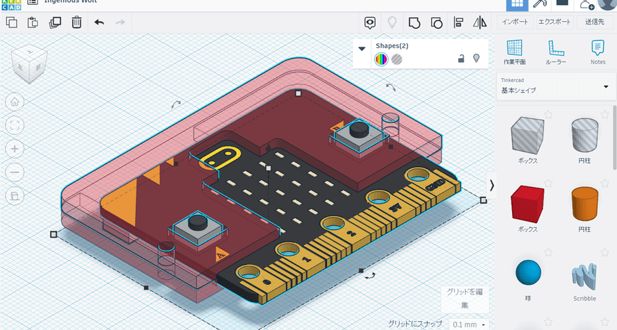Open the designs list icon beside the logo
Image resolution: width=617 pixels, height=330 pixels.
[x=33, y=2]
